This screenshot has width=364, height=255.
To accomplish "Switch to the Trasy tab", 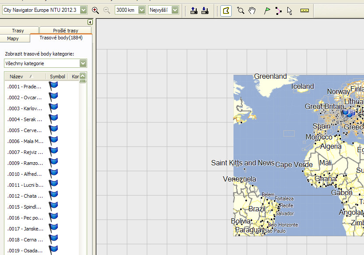I will 18,31.
